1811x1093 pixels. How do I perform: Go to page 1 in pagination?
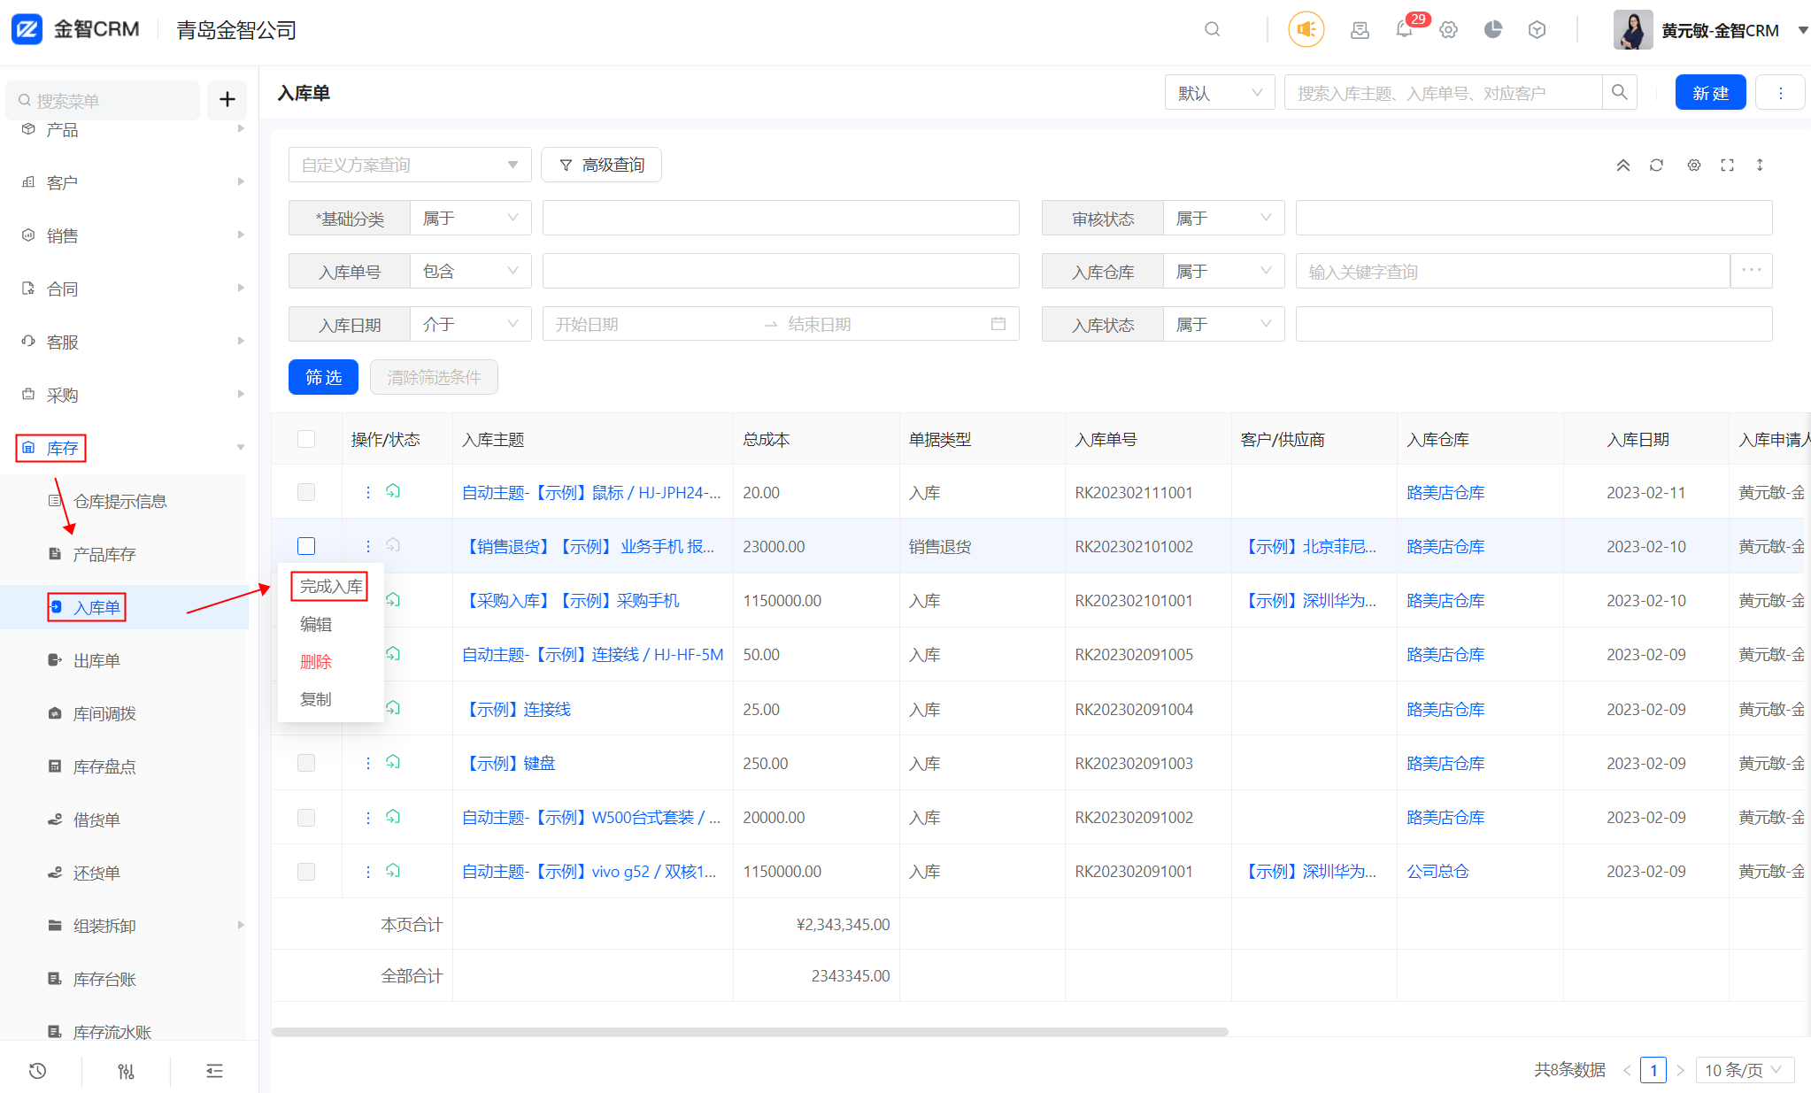click(x=1653, y=1070)
